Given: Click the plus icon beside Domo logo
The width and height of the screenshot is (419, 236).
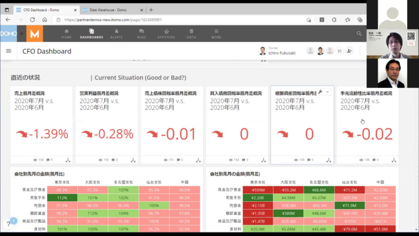Looking at the screenshot, I should (x=22, y=34).
